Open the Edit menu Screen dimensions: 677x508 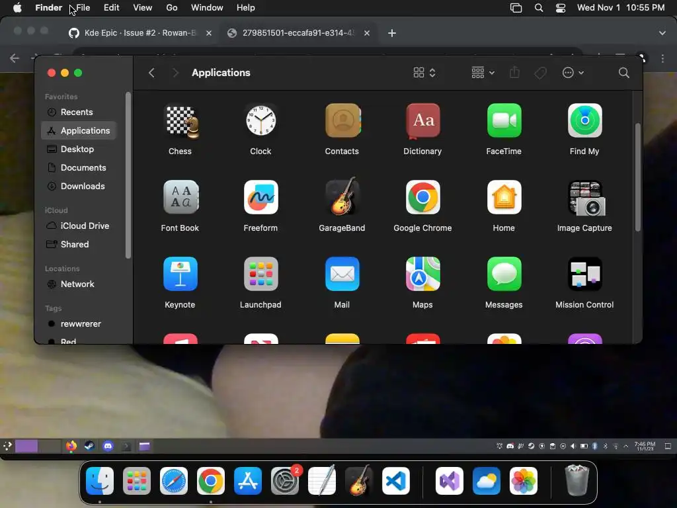[111, 8]
